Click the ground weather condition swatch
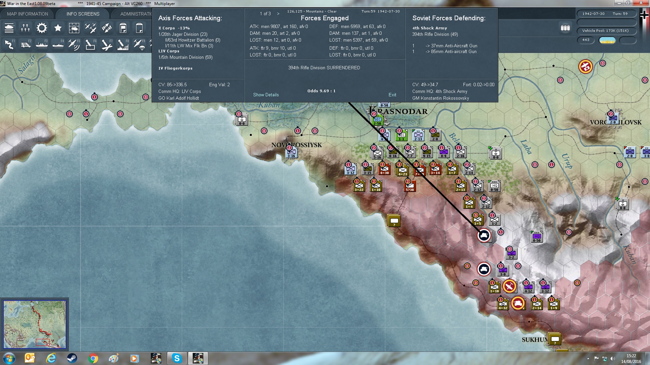This screenshot has height=365, width=650. click(x=607, y=40)
